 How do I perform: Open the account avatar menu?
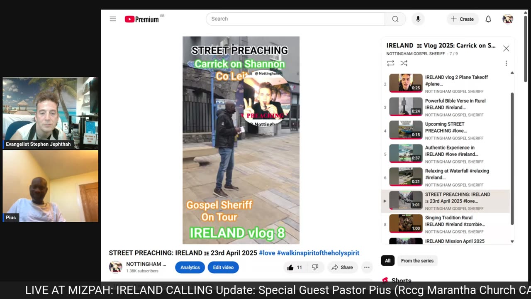508,19
